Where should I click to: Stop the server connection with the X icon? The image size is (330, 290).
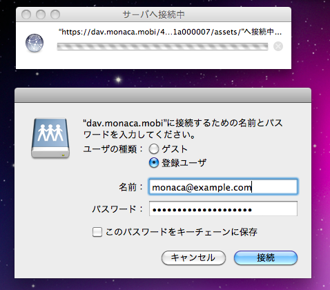click(278, 46)
